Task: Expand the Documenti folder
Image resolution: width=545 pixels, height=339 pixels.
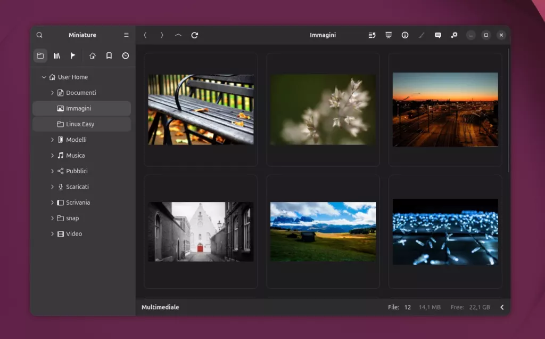Action: (x=52, y=93)
